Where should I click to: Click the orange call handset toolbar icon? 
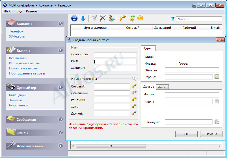pyautogui.click(x=123, y=19)
